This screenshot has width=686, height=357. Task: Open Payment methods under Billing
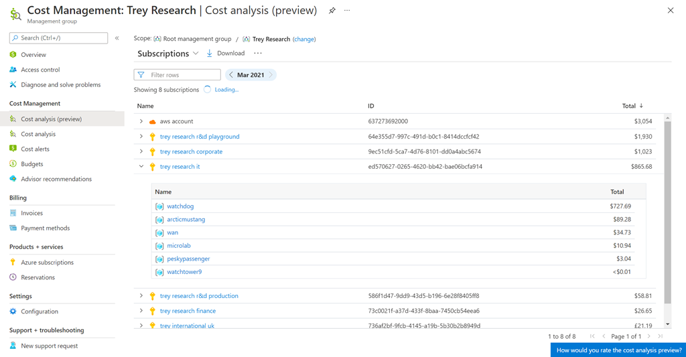(46, 228)
